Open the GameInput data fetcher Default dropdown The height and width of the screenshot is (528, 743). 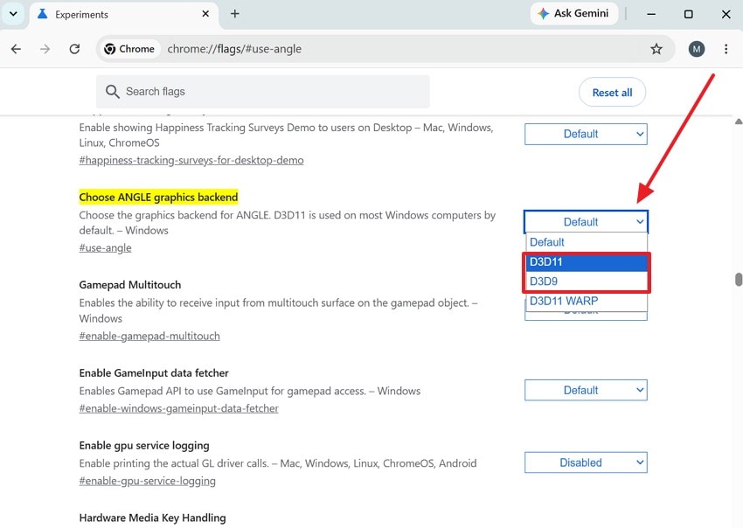(x=586, y=390)
